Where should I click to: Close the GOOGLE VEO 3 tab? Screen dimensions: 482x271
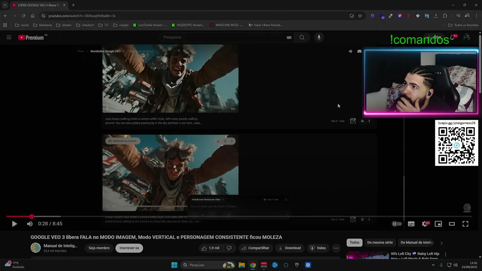pyautogui.click(x=64, y=5)
